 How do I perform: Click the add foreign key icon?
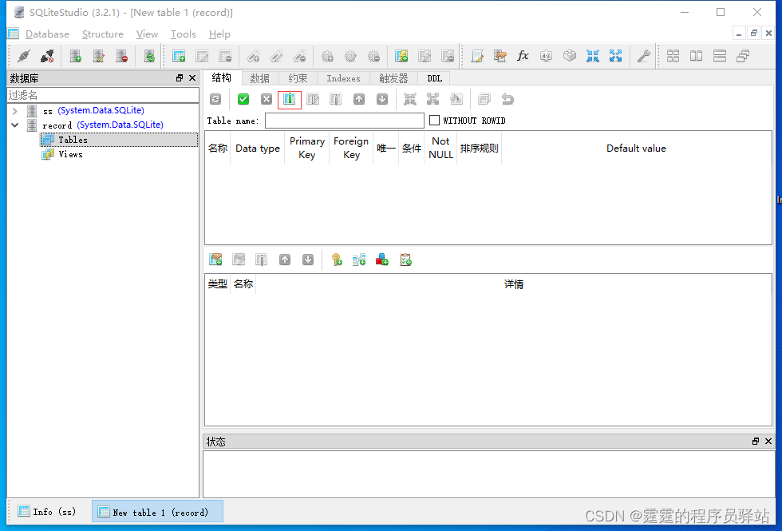(x=359, y=260)
